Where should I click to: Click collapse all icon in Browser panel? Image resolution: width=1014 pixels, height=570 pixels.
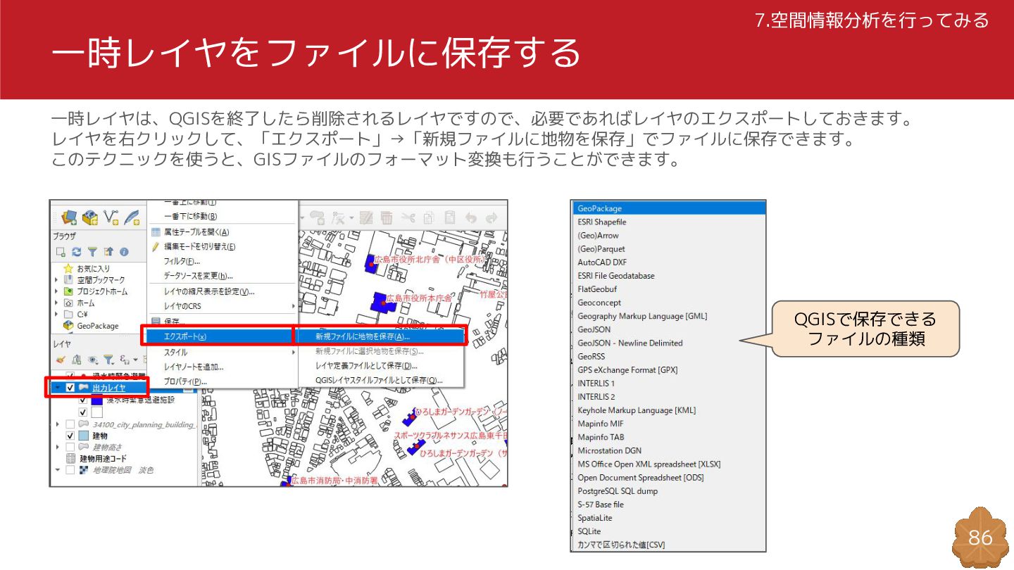coord(108,251)
